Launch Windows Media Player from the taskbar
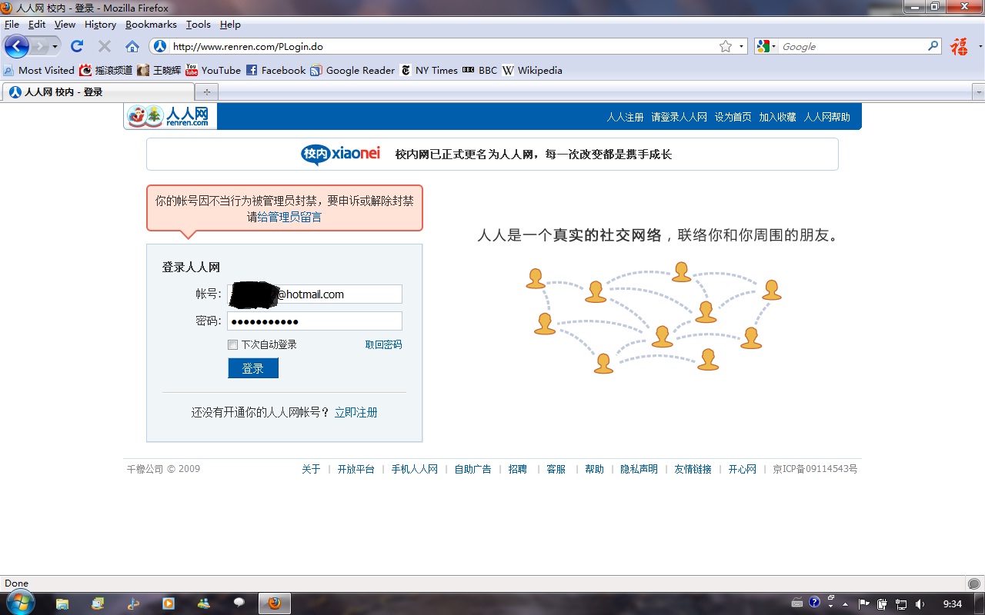 (x=168, y=603)
